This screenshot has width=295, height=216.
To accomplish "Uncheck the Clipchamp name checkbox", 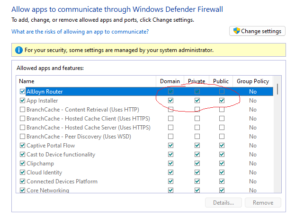I will coord(22,164).
